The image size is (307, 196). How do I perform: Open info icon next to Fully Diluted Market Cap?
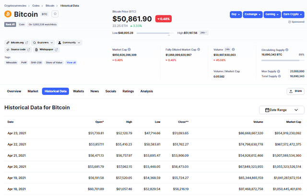[x=199, y=49]
